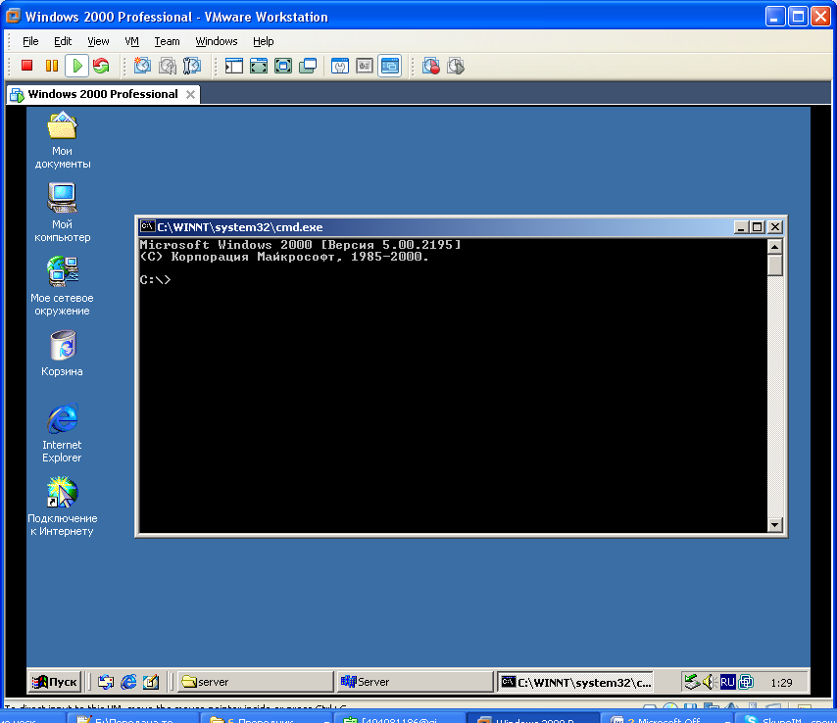Click the overlapping-windows Unity icon

point(308,66)
